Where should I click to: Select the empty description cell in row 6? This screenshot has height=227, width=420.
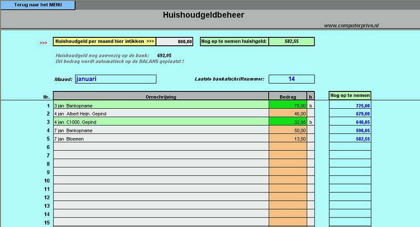click(161, 147)
